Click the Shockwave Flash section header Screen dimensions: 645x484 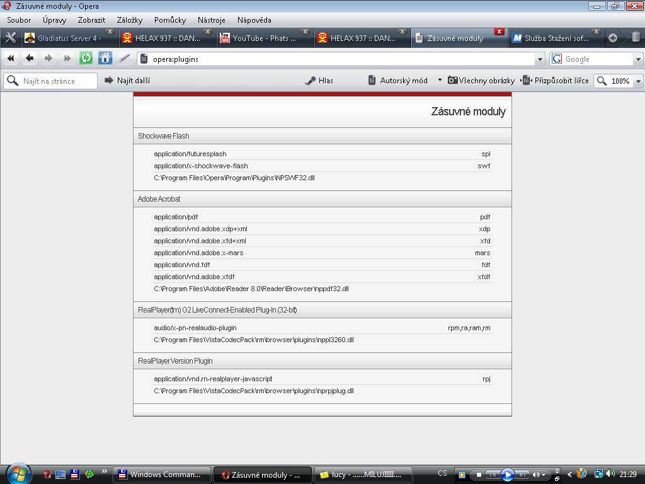(x=322, y=136)
